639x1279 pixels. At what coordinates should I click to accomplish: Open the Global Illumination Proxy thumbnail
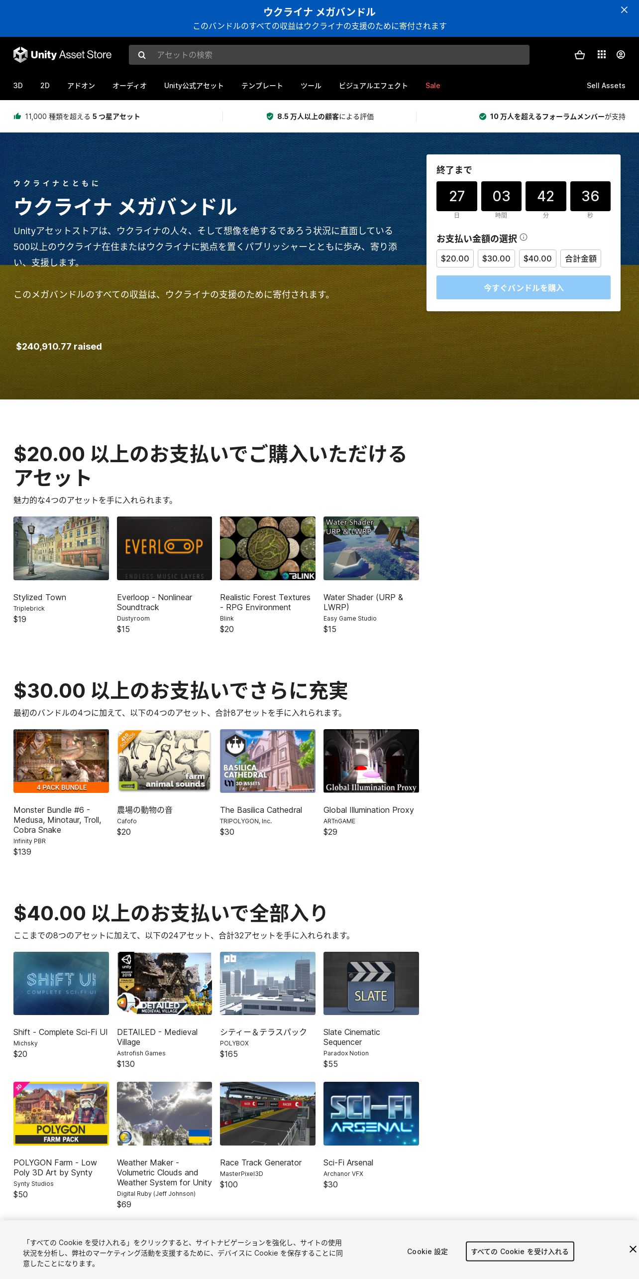pos(371,761)
